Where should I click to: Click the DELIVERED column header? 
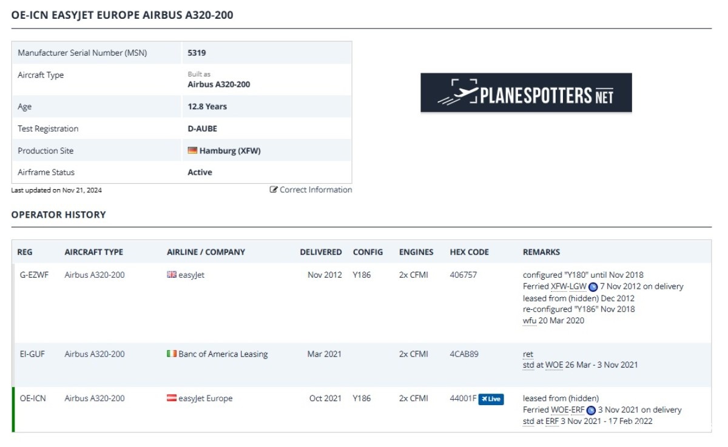[x=320, y=252]
